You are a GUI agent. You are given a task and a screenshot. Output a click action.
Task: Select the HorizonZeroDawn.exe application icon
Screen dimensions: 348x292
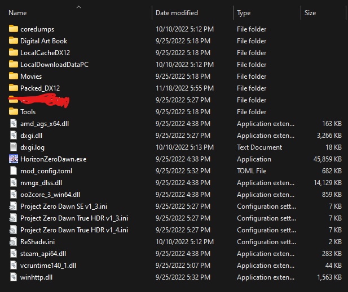click(14, 159)
